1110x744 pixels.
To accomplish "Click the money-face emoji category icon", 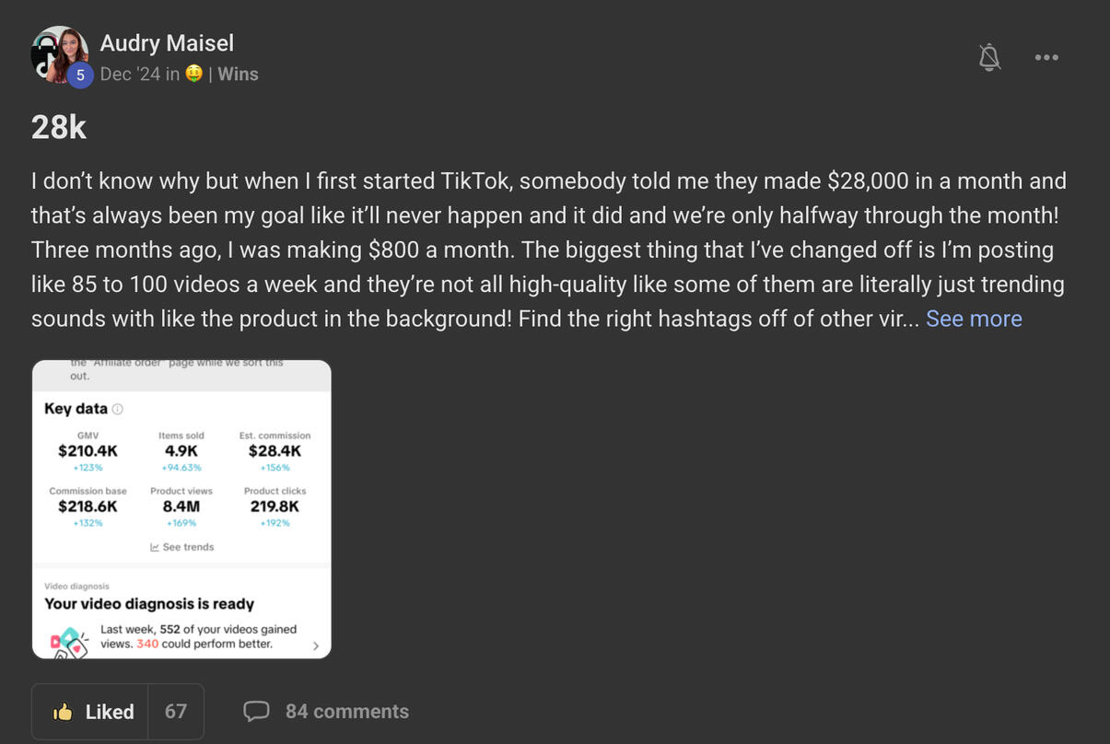I will point(193,74).
